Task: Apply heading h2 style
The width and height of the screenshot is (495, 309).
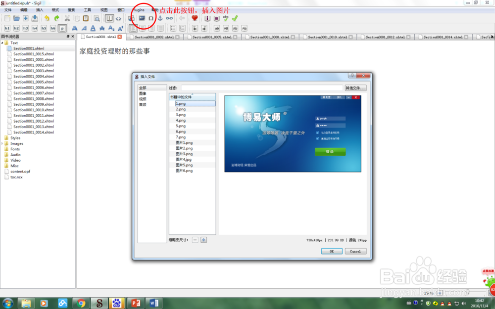Action: coord(16,28)
